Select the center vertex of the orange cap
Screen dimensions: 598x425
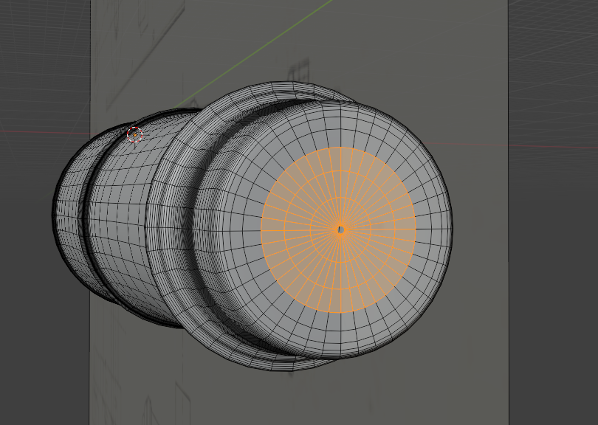[x=340, y=229]
